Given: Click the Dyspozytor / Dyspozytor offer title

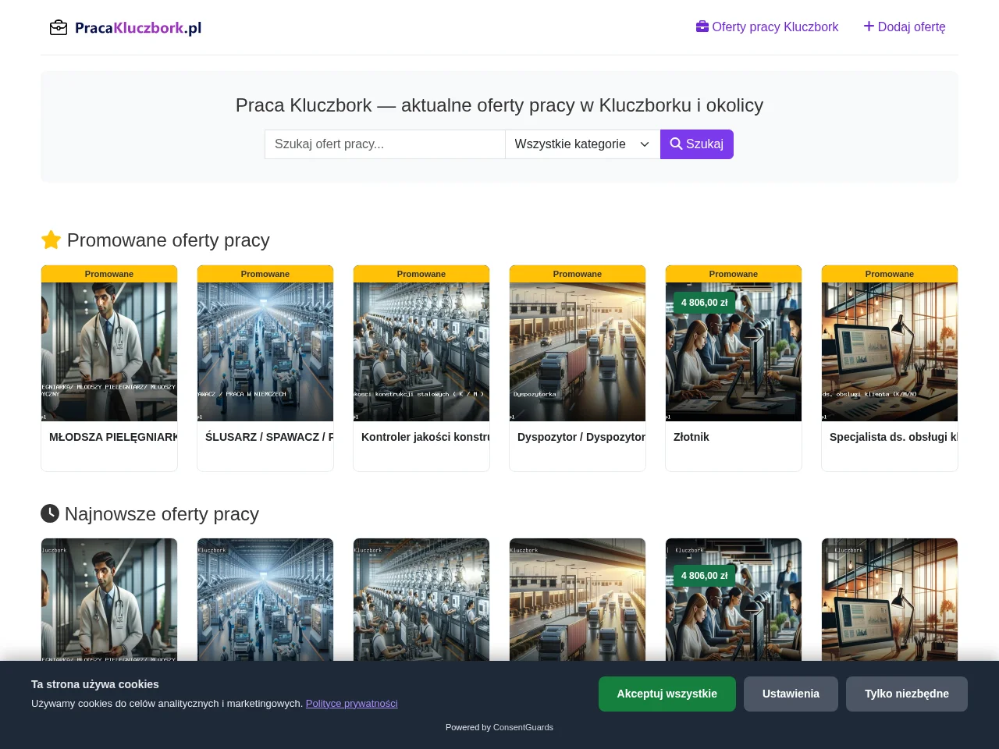Looking at the screenshot, I should 581,437.
